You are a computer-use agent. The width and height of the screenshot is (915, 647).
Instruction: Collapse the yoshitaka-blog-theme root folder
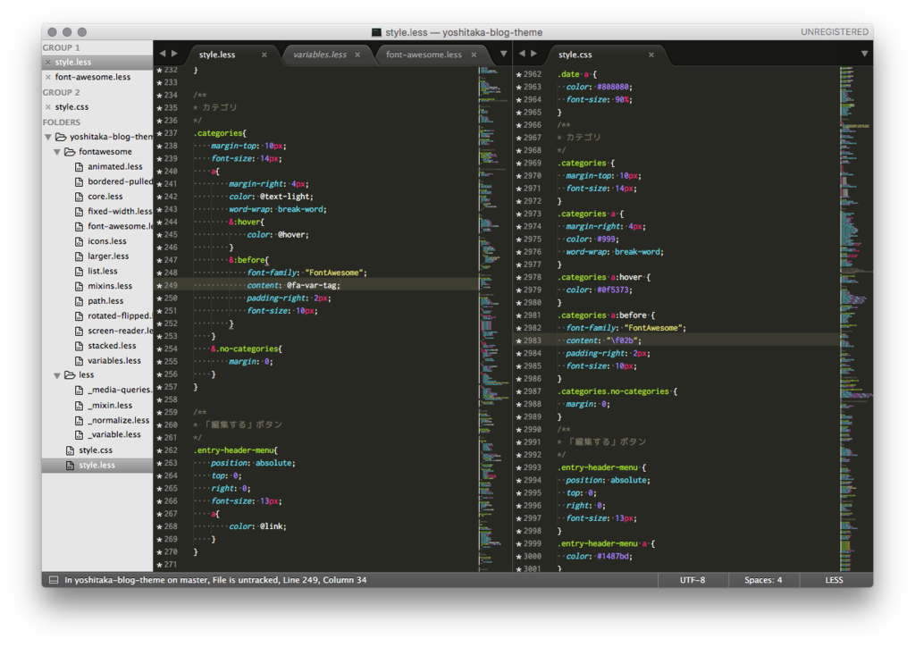click(48, 137)
